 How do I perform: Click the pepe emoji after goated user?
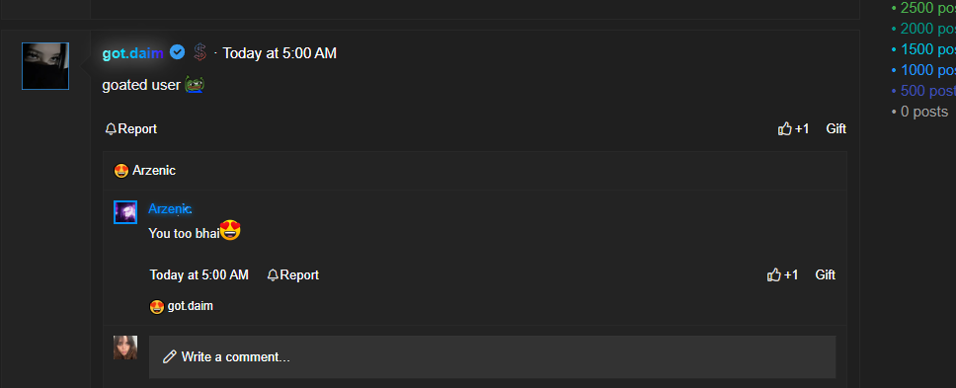coord(195,84)
